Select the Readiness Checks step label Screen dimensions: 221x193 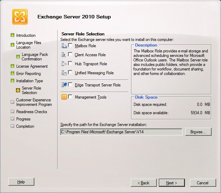click(32, 112)
